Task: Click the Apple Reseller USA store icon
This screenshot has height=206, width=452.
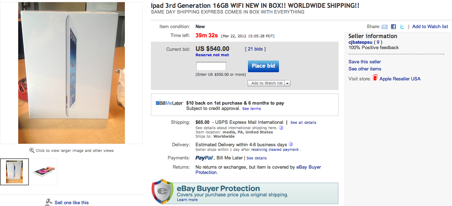Action: [x=375, y=78]
